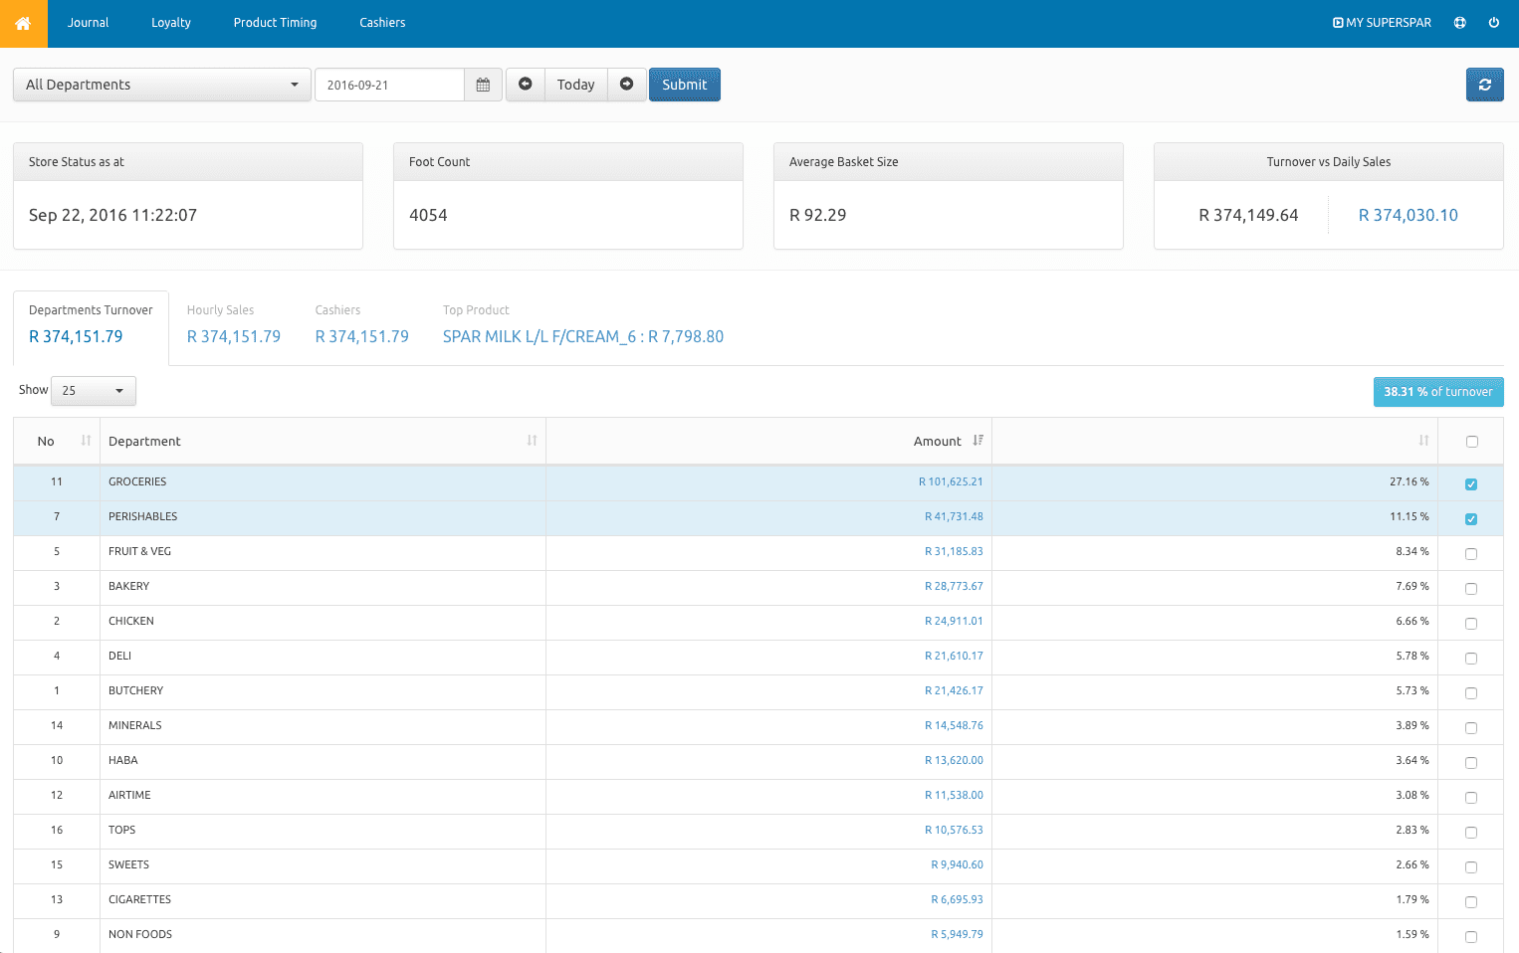Check the FRUIT & VEG row checkbox
The width and height of the screenshot is (1519, 953).
point(1471,554)
